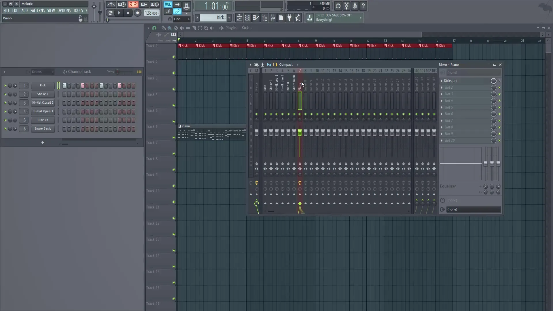The image size is (553, 311).
Task: Open the Touch controller icon
Action: [298, 18]
